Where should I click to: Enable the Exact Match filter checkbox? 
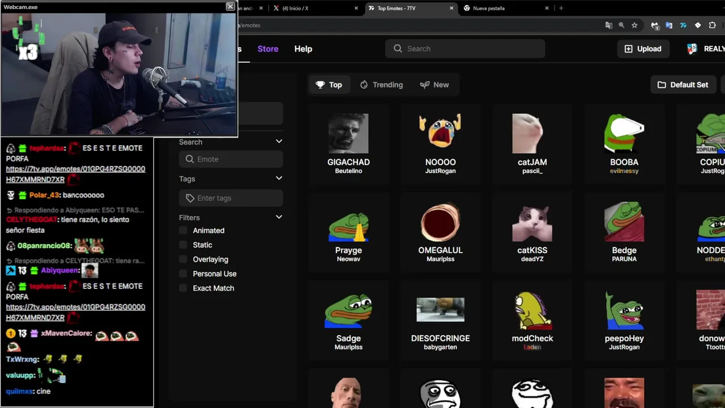click(183, 288)
